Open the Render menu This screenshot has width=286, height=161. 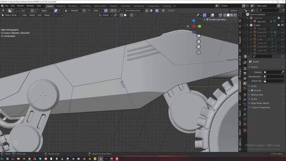tap(21, 6)
